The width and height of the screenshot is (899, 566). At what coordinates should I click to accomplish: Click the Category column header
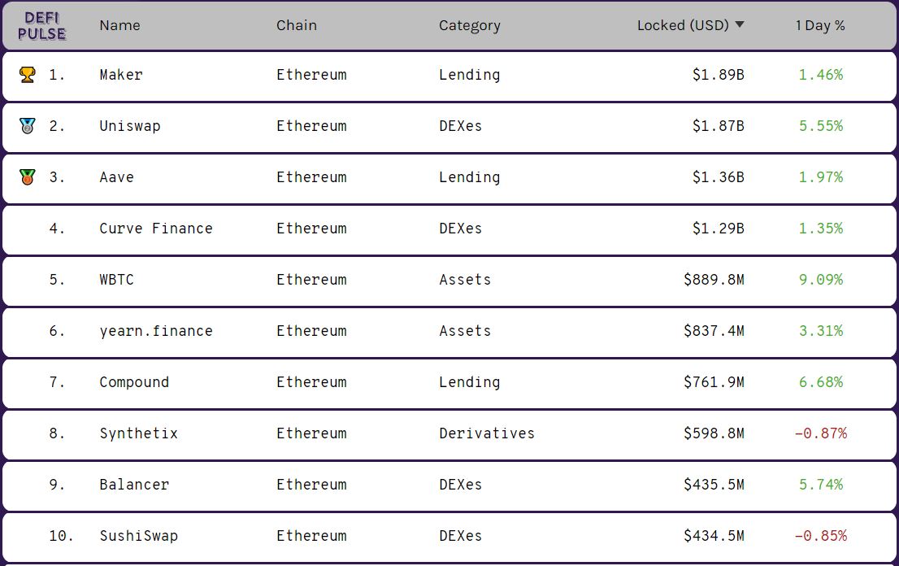tap(469, 26)
